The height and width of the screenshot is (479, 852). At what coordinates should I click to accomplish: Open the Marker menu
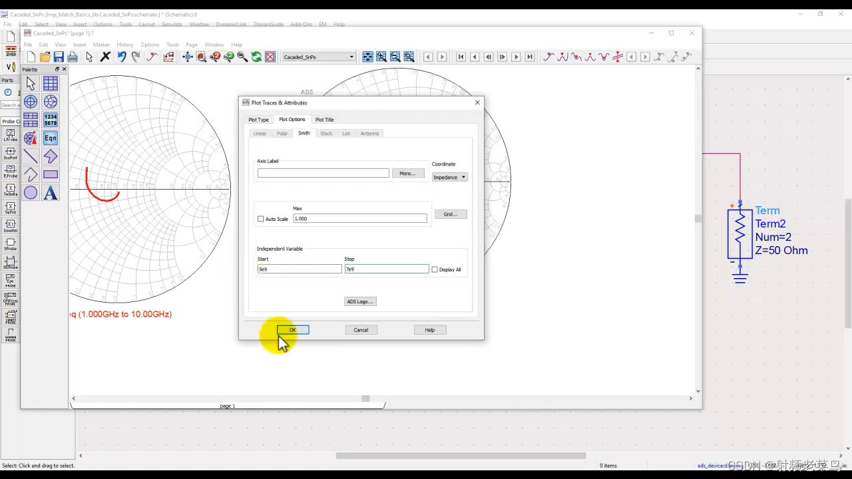pyautogui.click(x=101, y=45)
